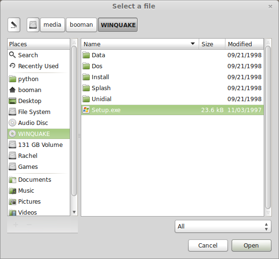Screen dimensions: 279x259
Task: Click the File System label
Action: tap(34, 112)
